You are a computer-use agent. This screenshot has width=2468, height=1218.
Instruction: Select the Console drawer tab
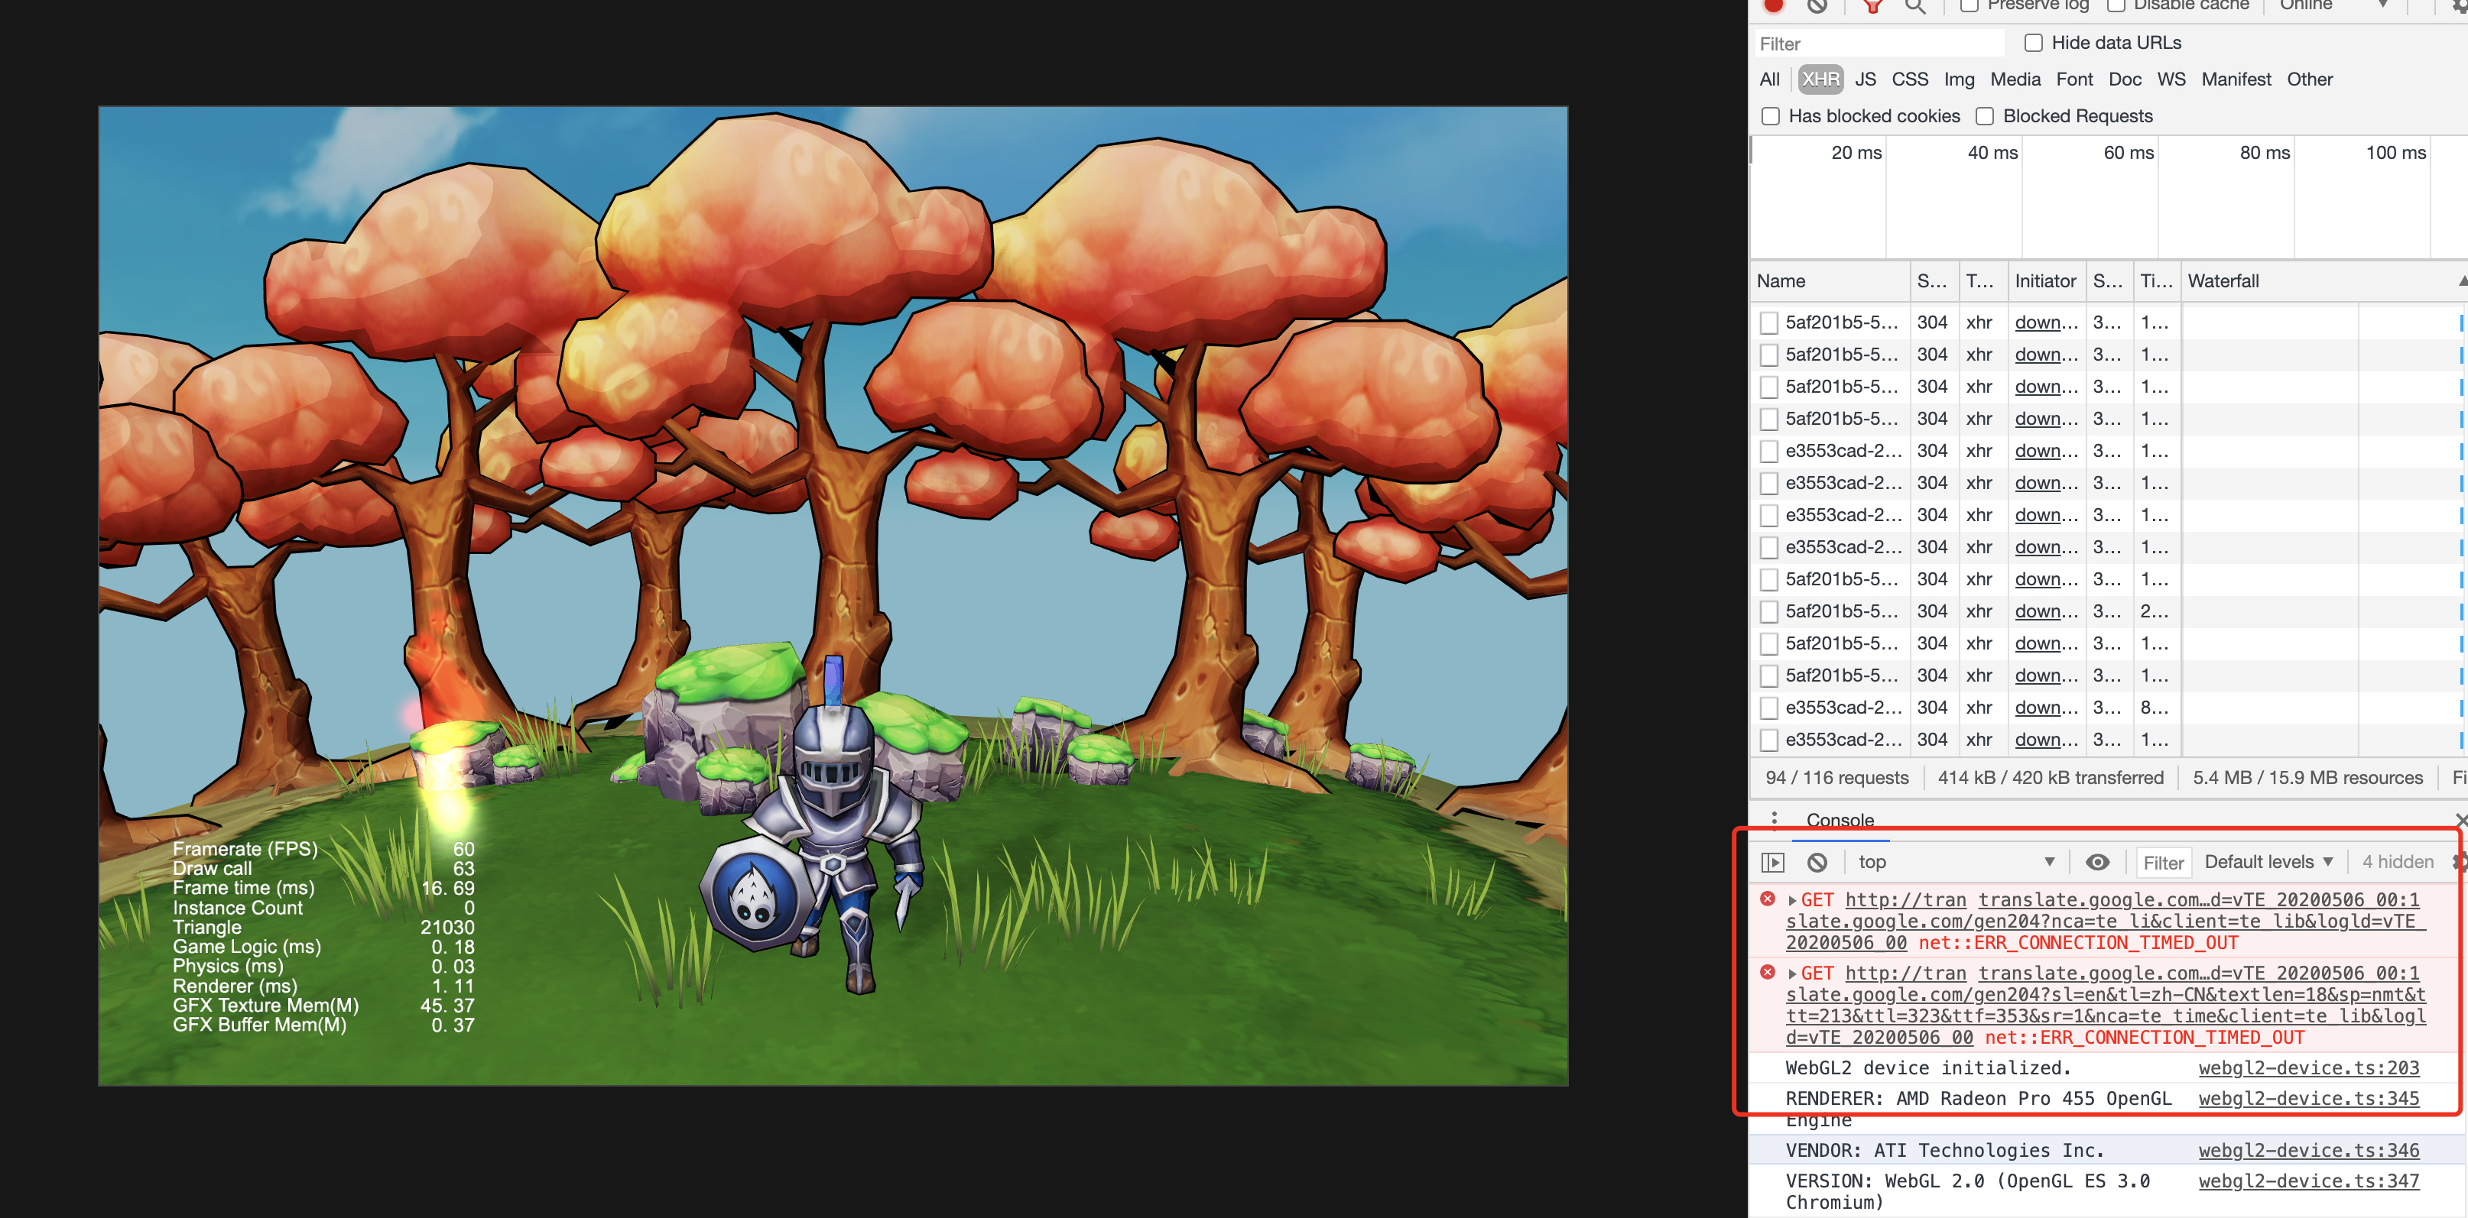[x=1840, y=821]
